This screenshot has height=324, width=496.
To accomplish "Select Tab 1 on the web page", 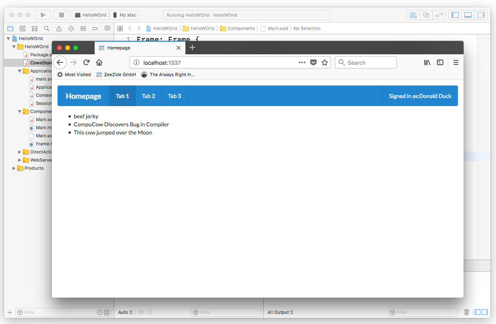I will pos(122,96).
